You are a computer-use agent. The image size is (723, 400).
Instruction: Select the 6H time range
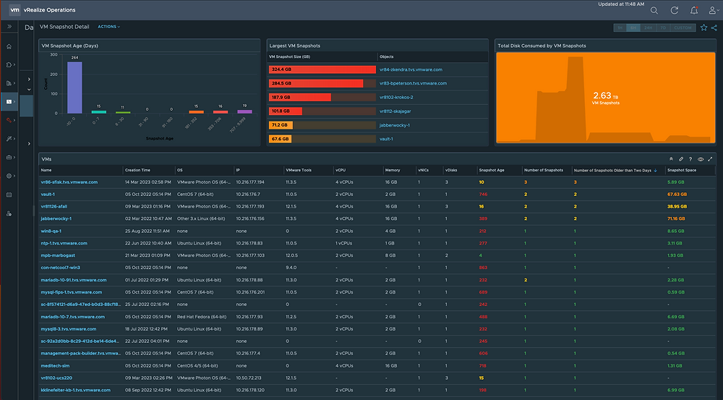pyautogui.click(x=633, y=27)
